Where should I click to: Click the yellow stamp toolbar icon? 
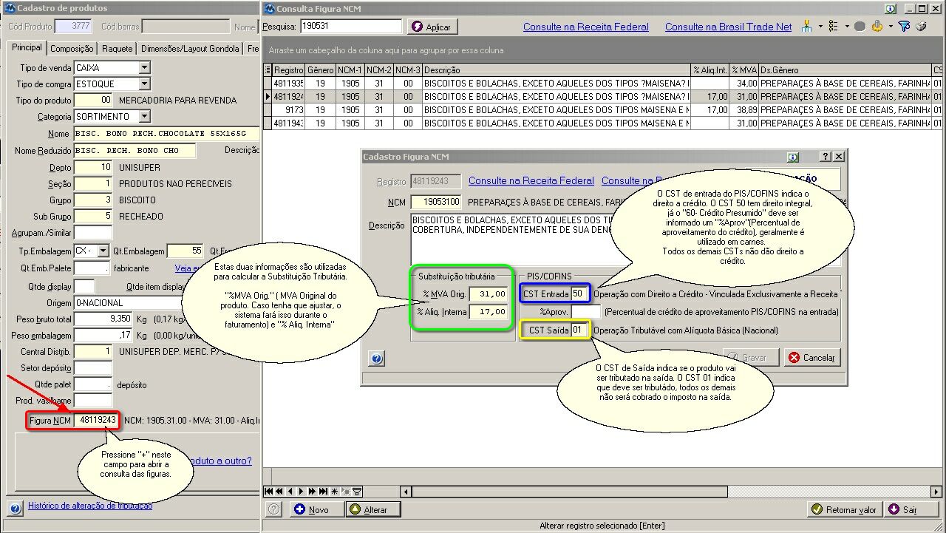click(x=877, y=26)
